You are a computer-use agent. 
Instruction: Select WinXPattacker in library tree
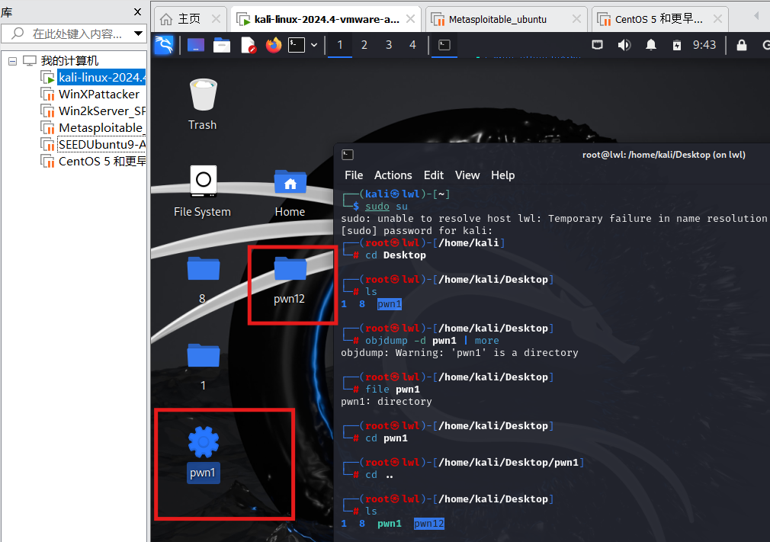98,95
